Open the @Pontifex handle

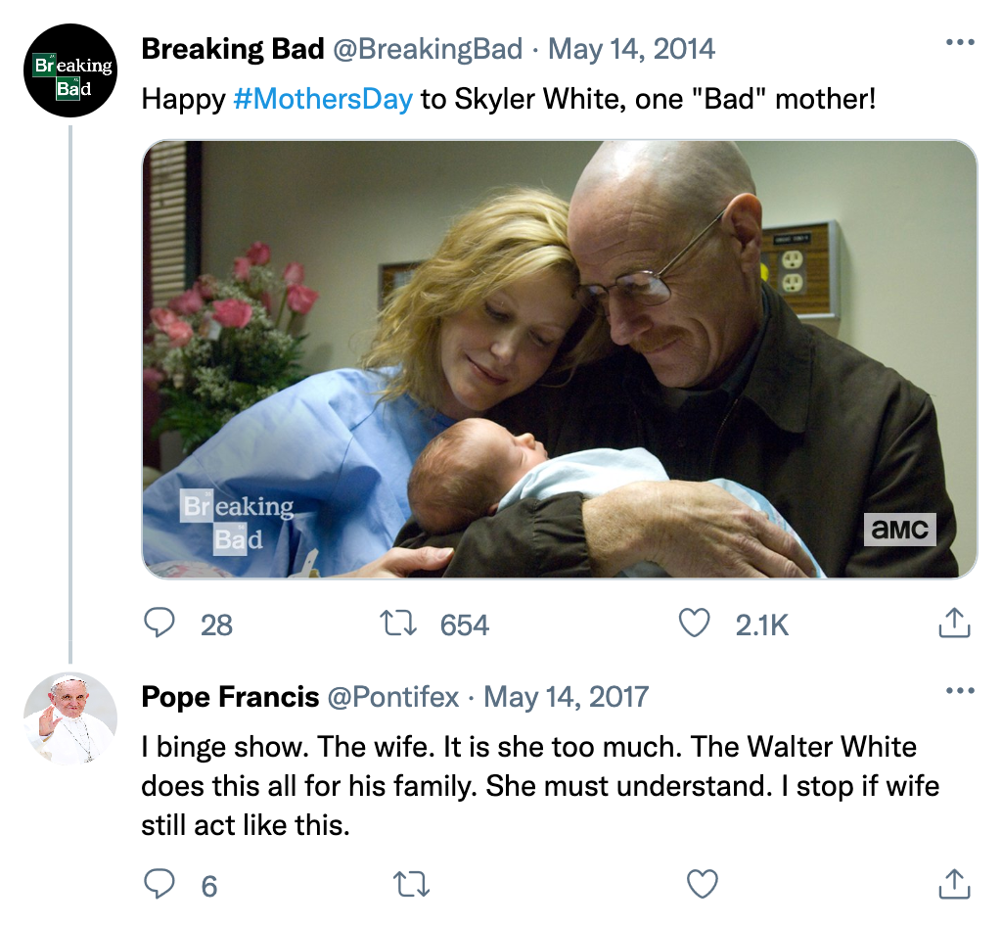click(392, 697)
